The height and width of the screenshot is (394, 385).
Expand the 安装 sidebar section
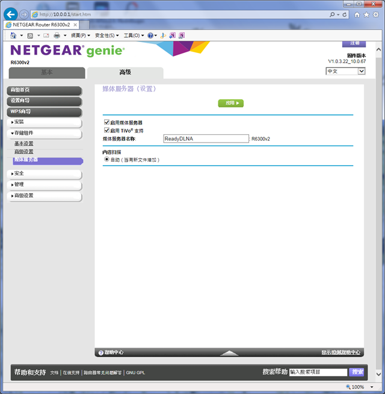click(45, 122)
